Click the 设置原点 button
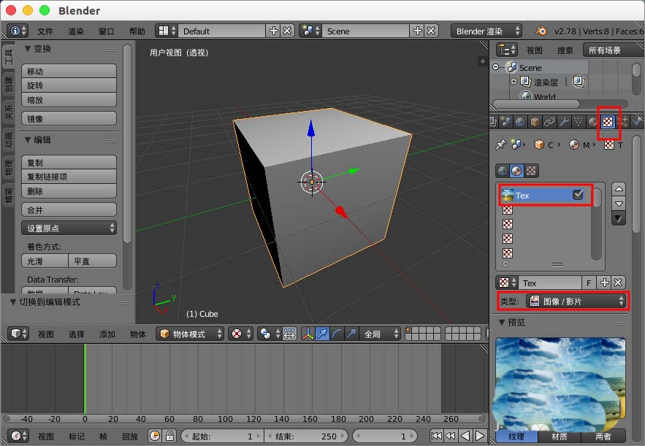The image size is (645, 446). (69, 228)
